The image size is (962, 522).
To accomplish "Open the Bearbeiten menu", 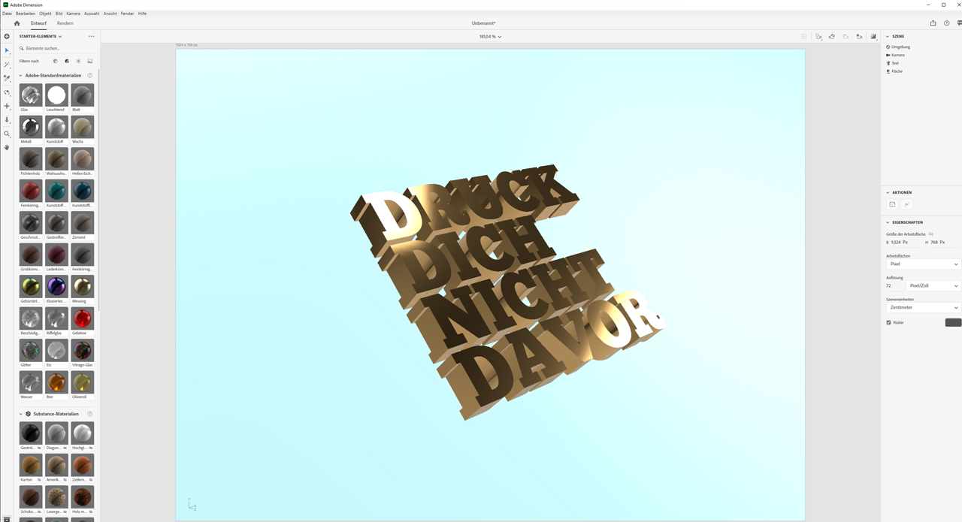I will (x=26, y=14).
